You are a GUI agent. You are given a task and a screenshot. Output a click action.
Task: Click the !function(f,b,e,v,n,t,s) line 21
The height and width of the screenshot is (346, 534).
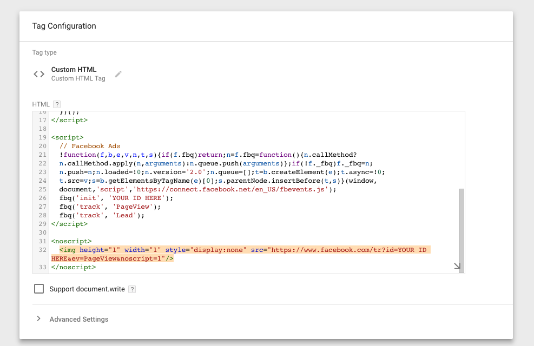(208, 155)
